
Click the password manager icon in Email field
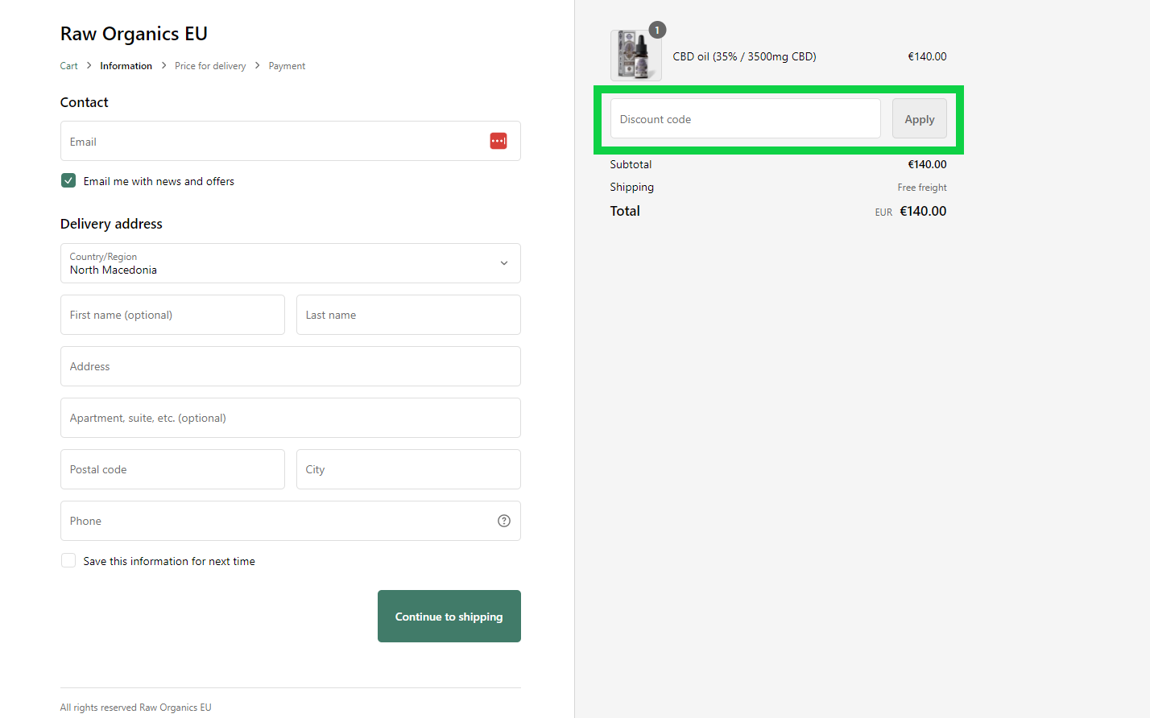tap(498, 141)
